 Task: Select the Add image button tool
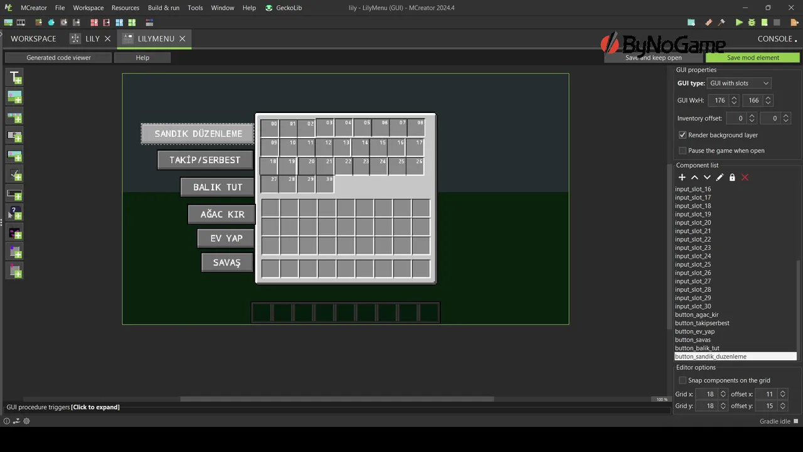click(x=14, y=155)
